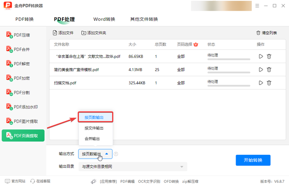The height and width of the screenshot is (187, 289).
Task: Expand the 输出目录 dropdown
Action: [x=133, y=166]
